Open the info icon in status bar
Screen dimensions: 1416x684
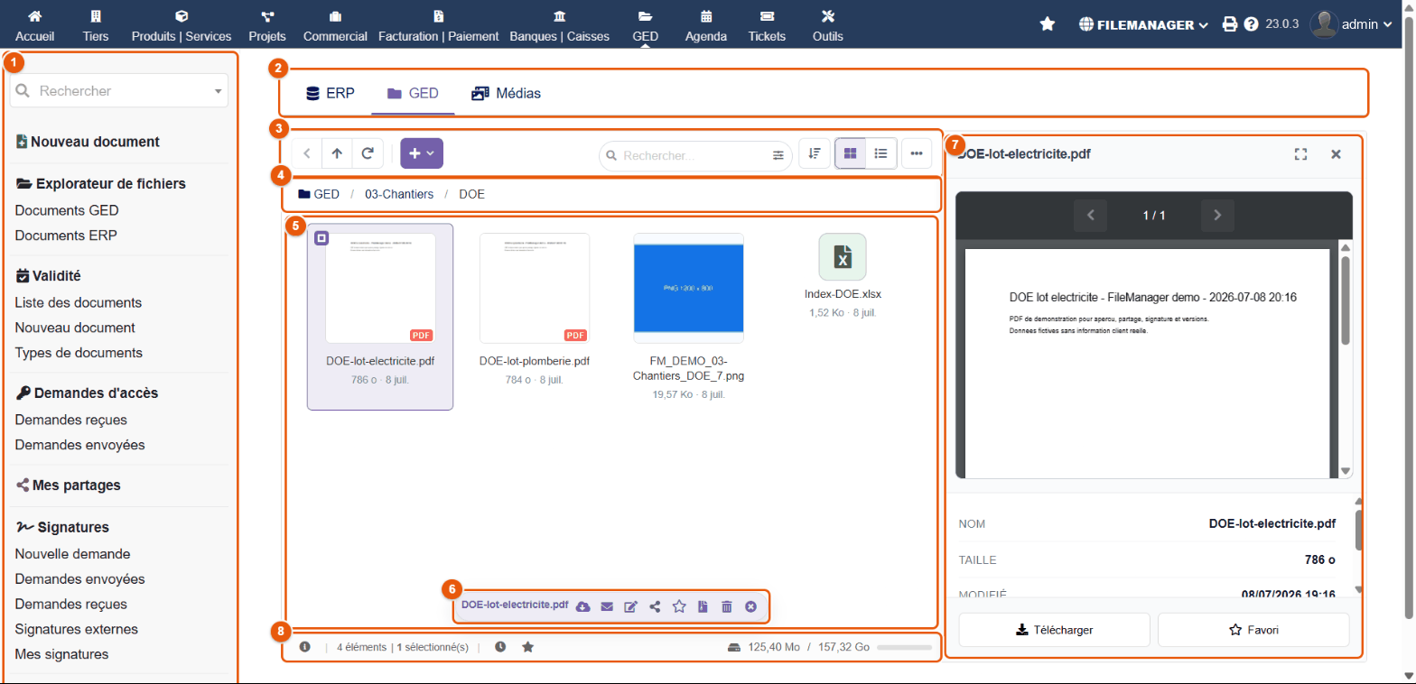click(x=305, y=647)
